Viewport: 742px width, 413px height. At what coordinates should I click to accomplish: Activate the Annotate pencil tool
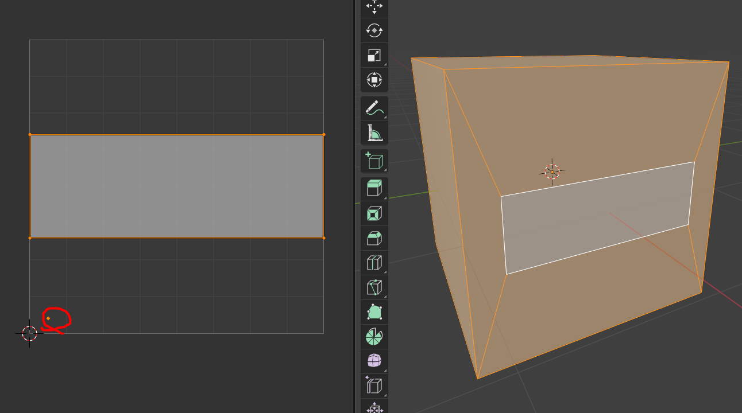(374, 108)
